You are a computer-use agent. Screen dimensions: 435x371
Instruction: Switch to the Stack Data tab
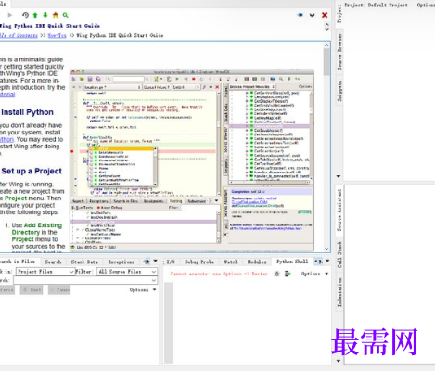coord(84,262)
